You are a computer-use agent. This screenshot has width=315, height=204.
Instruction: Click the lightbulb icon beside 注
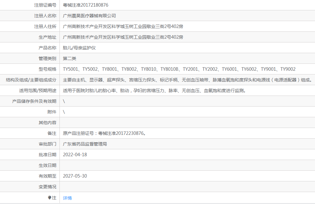pyautogui.click(x=50, y=198)
